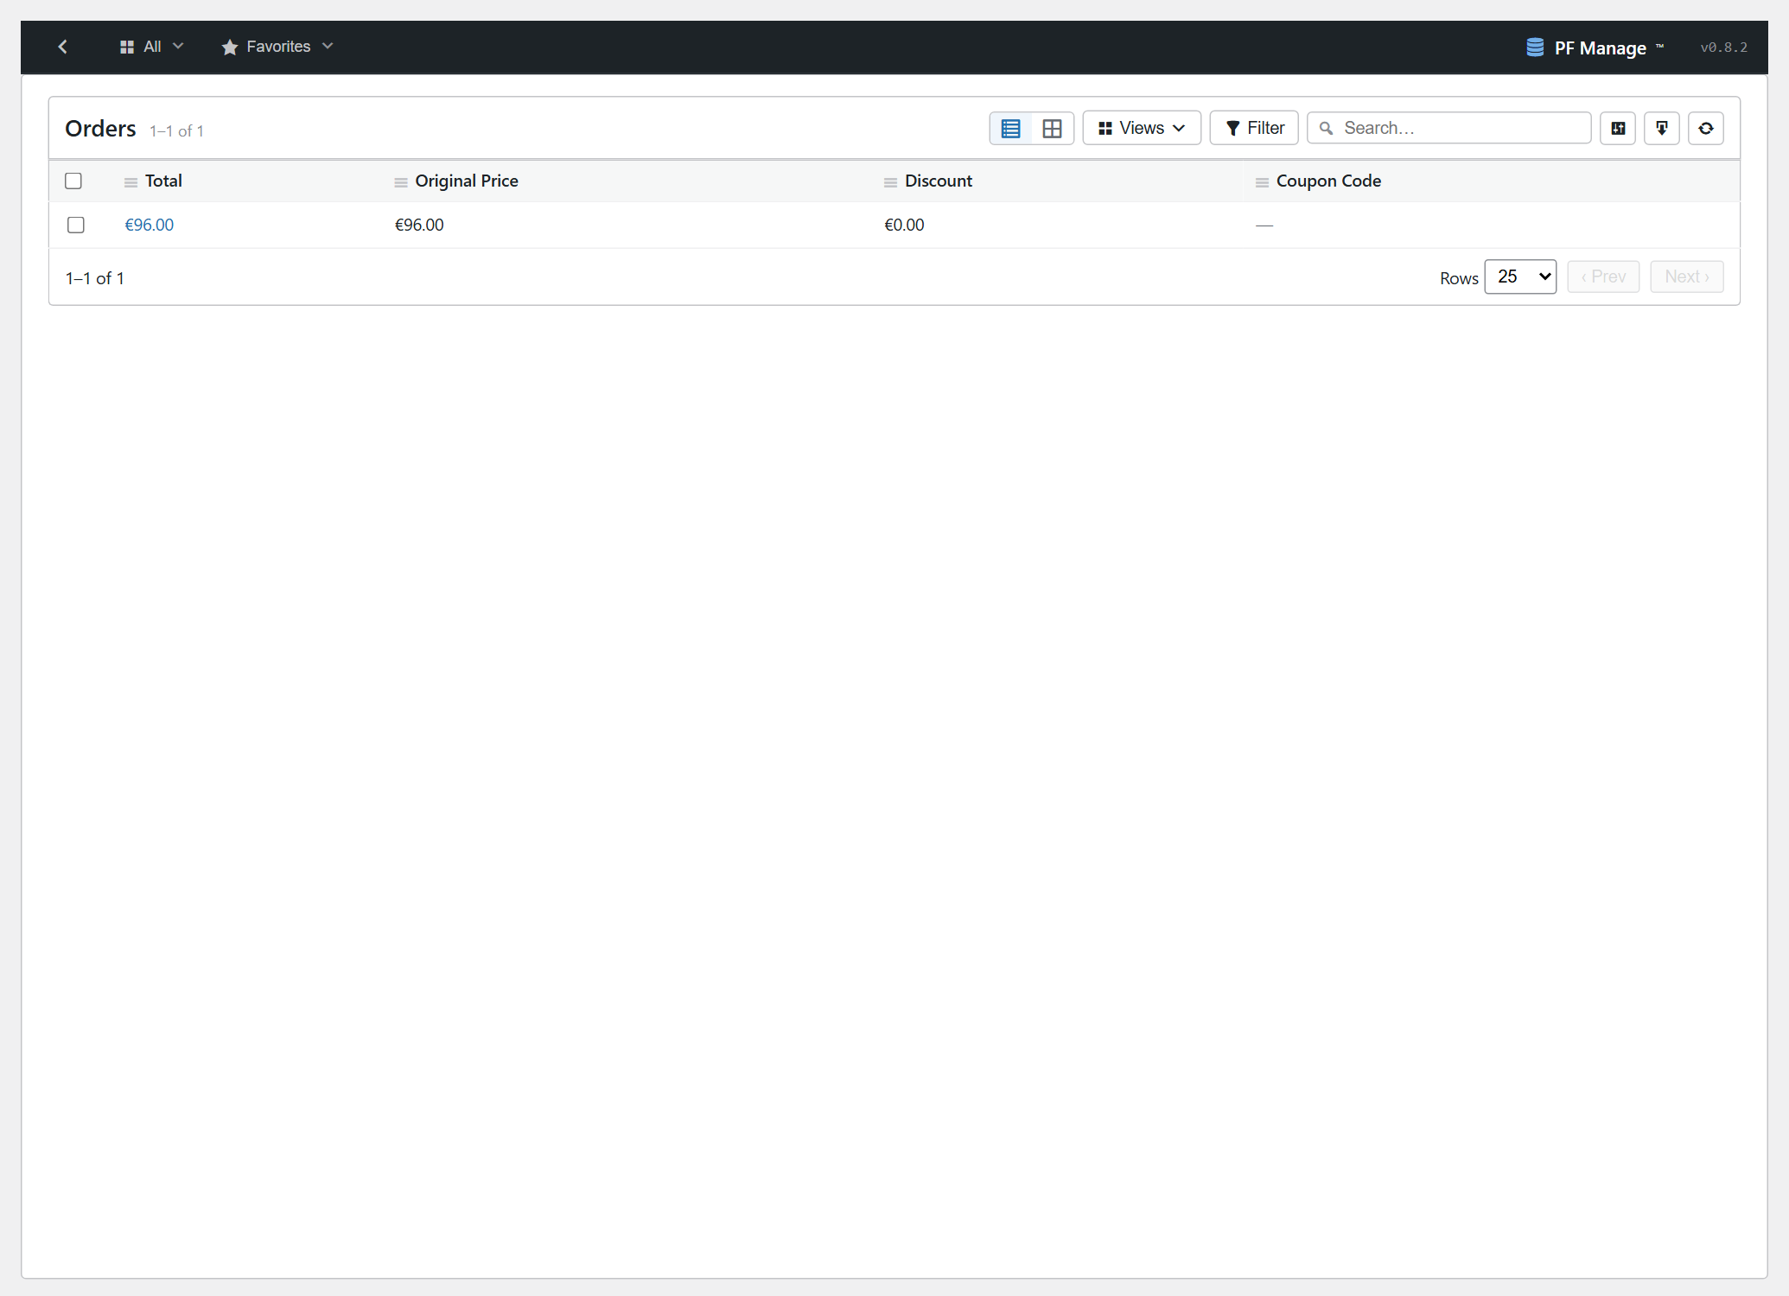The width and height of the screenshot is (1789, 1296).
Task: Refresh the Orders table
Action: point(1706,129)
